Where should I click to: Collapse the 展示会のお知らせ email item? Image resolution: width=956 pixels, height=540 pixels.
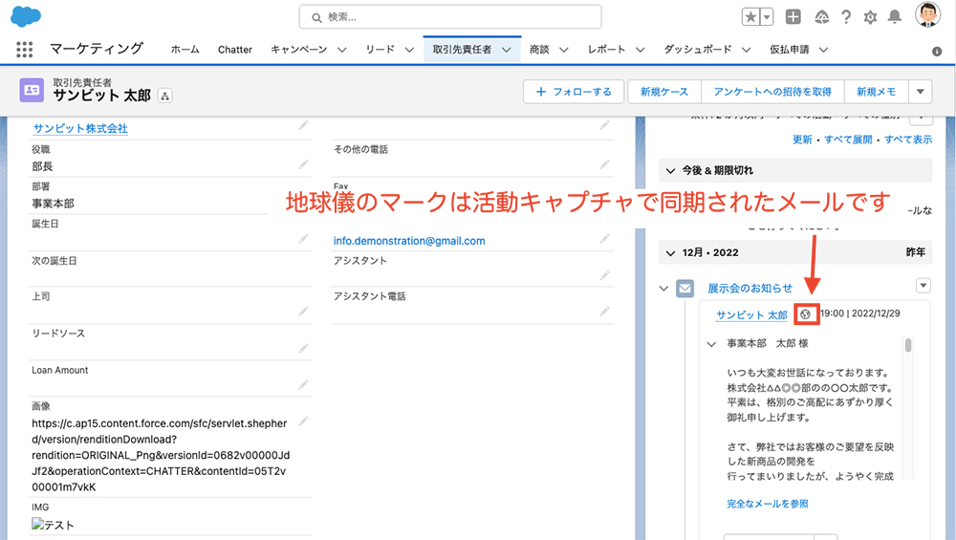tap(664, 289)
